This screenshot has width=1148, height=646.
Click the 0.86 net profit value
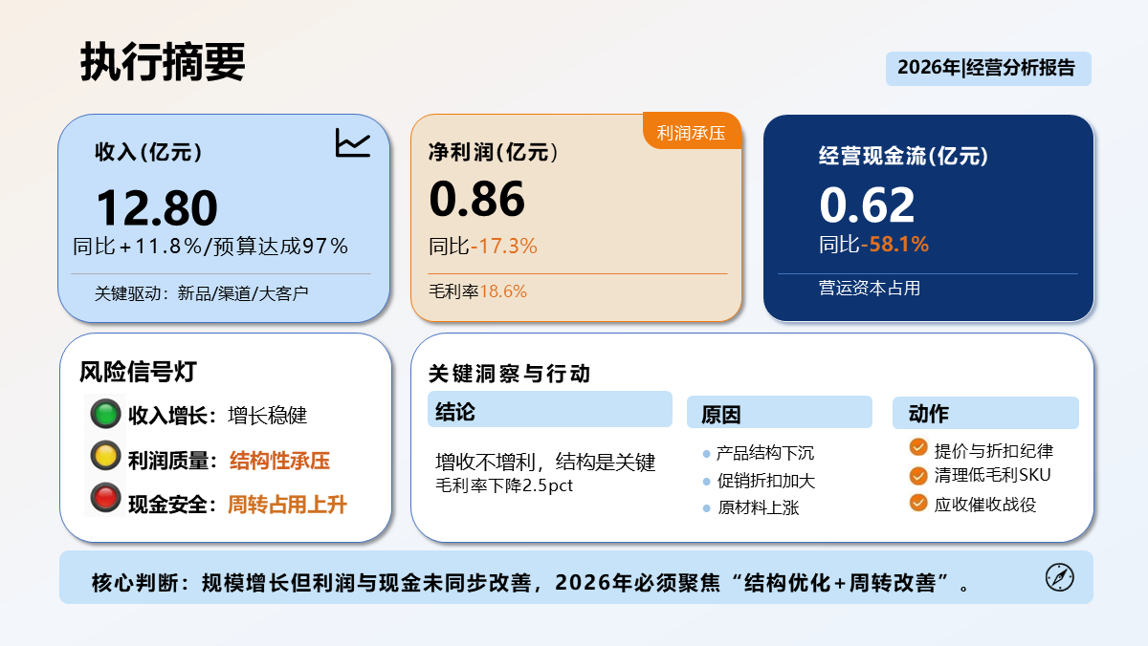pos(477,200)
